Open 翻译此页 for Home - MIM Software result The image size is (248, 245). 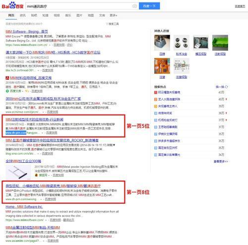tap(68, 220)
